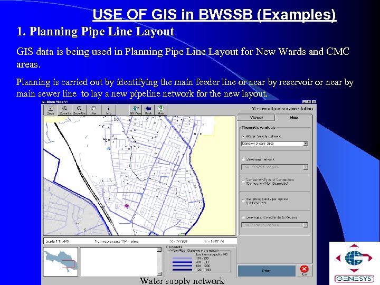Switch to the Viewer tab

(256, 118)
